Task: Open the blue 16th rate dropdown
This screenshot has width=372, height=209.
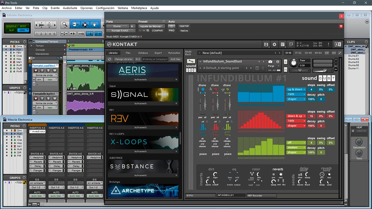Action: tap(296, 94)
